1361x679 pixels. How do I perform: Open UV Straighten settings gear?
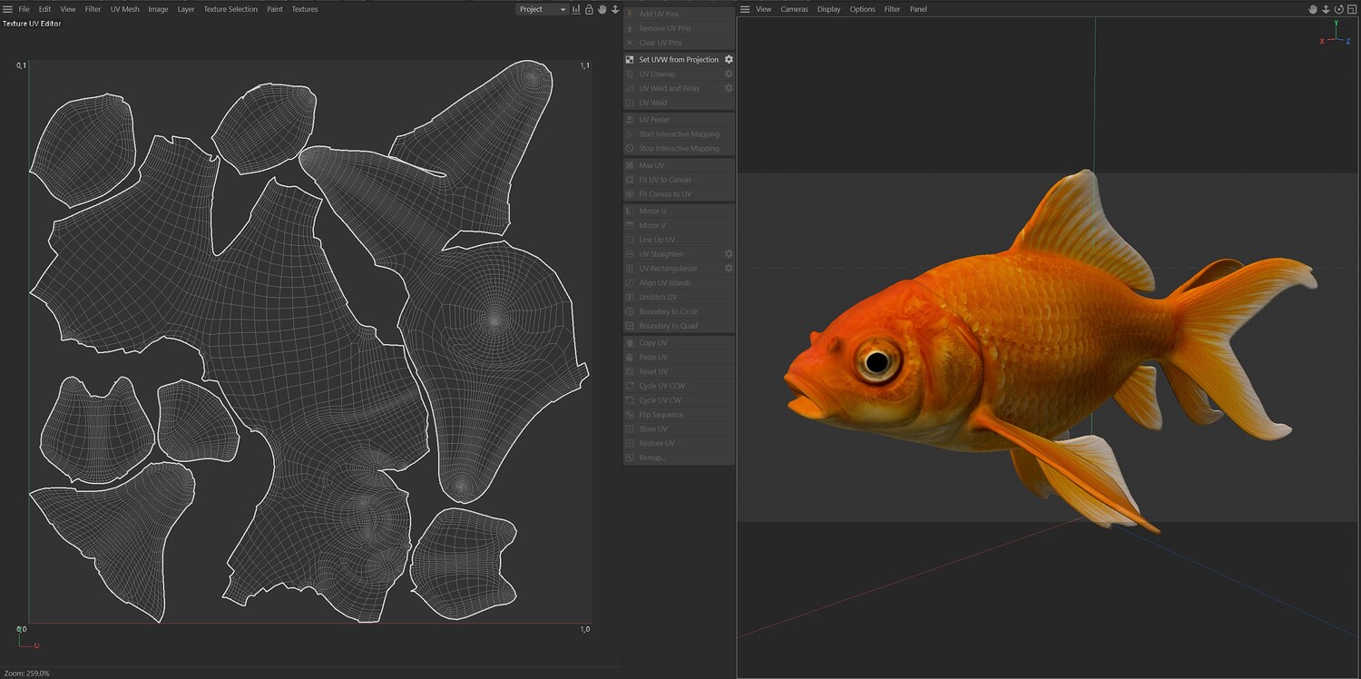click(729, 254)
